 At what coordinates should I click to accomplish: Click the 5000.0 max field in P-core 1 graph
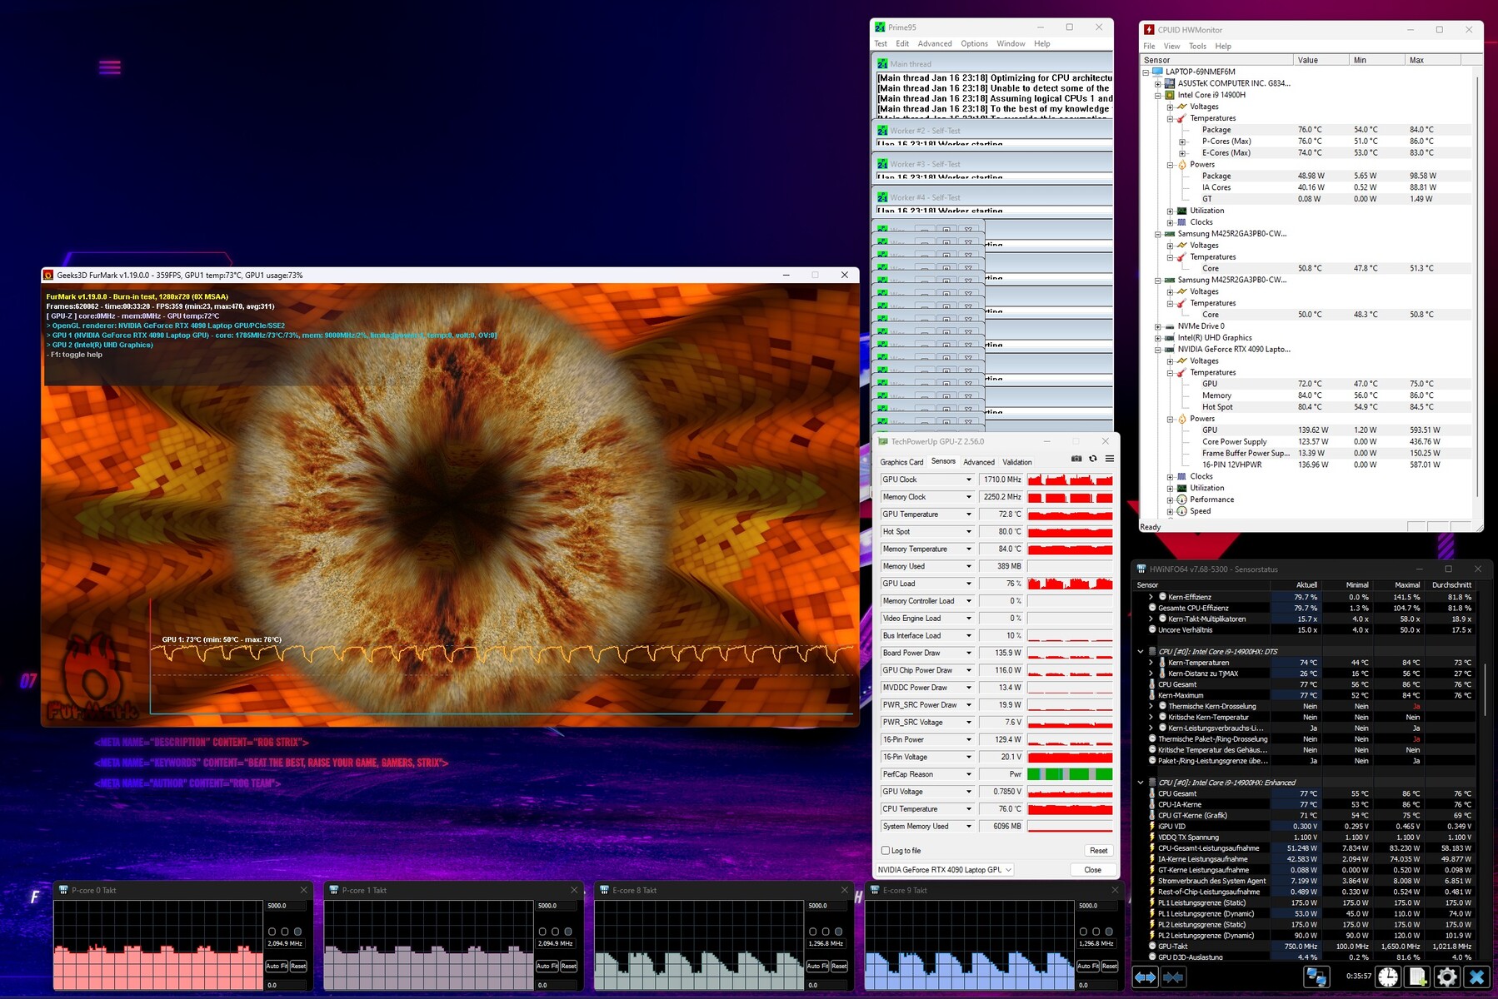tap(556, 906)
